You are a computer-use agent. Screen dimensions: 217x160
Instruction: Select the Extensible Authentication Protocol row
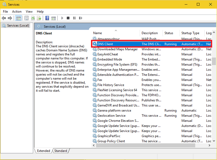[x=152, y=74]
